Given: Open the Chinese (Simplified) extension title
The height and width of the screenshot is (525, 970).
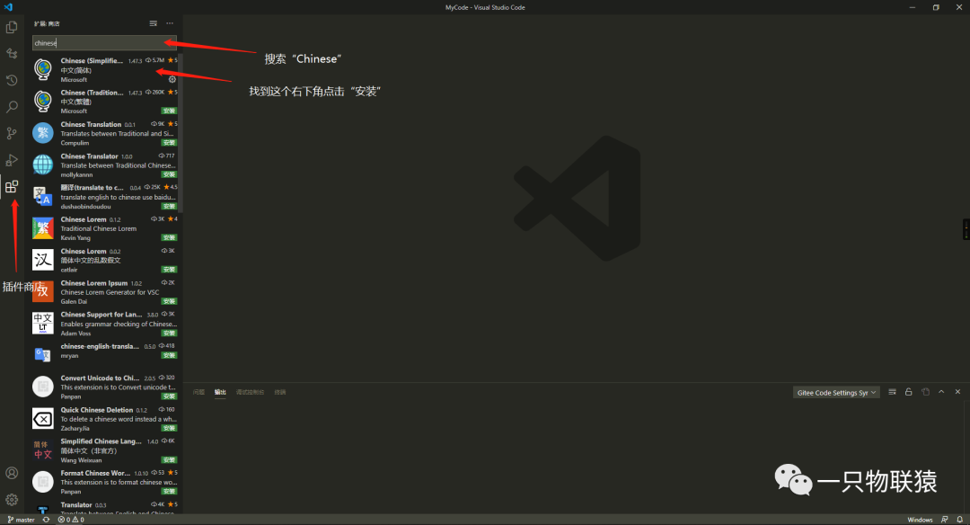Looking at the screenshot, I should (92, 60).
